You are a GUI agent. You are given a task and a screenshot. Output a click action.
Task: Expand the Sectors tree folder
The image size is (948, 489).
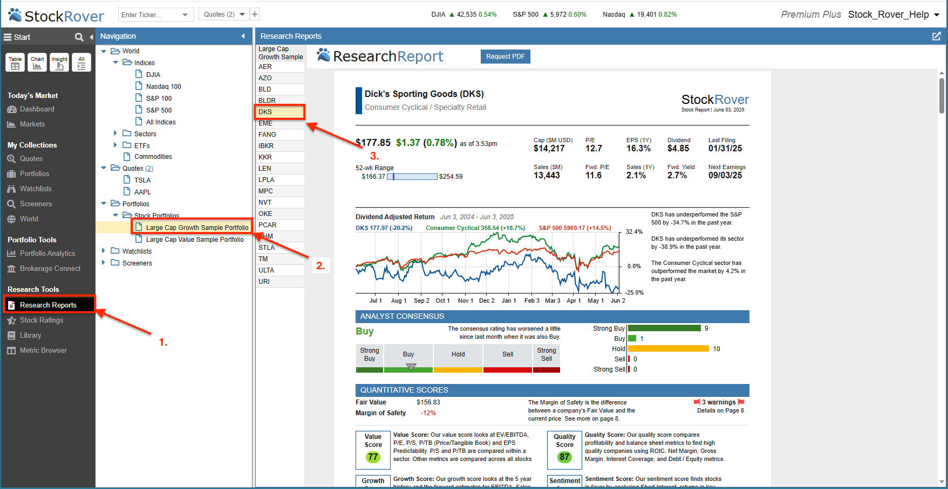point(115,133)
